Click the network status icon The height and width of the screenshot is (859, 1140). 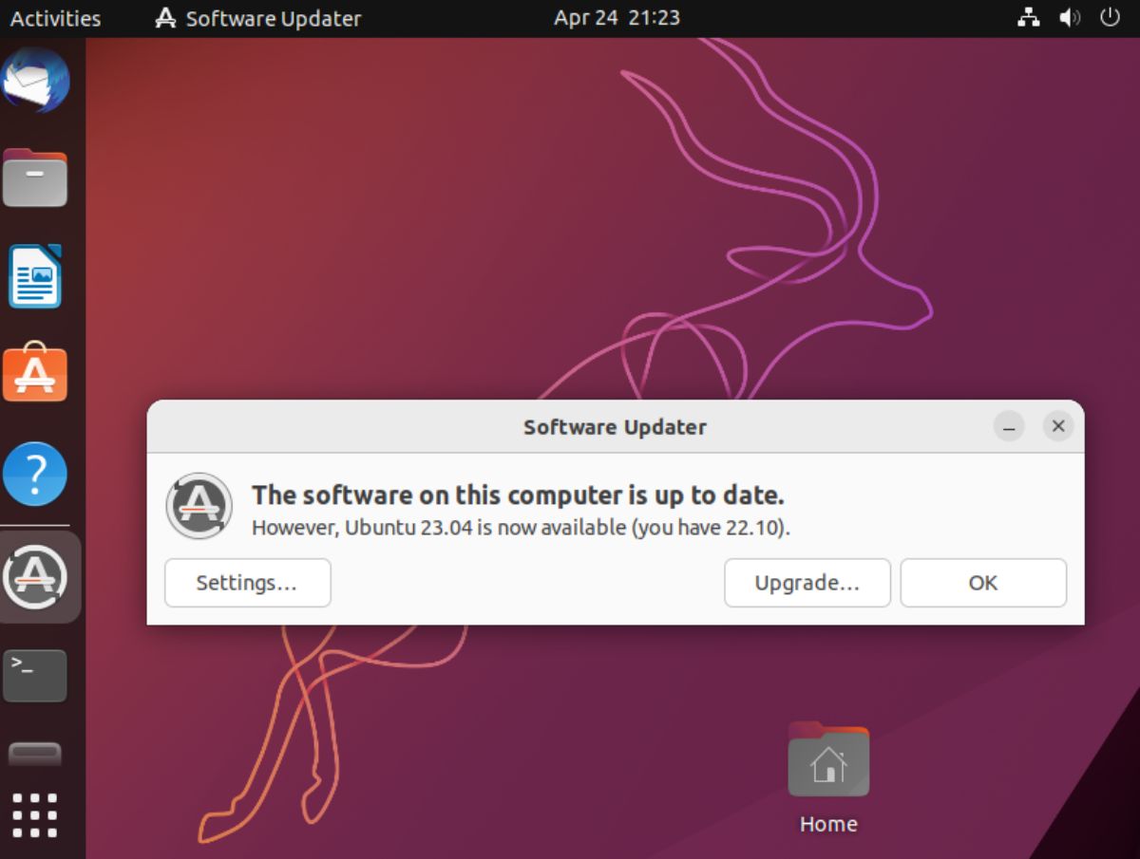tap(1029, 18)
